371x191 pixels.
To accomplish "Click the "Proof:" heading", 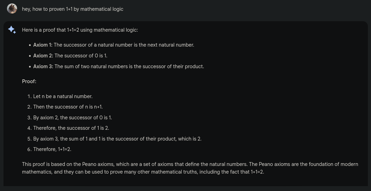I will [x=29, y=81].
